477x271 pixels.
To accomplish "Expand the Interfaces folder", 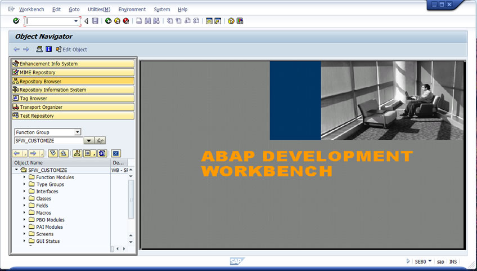I will click(24, 191).
